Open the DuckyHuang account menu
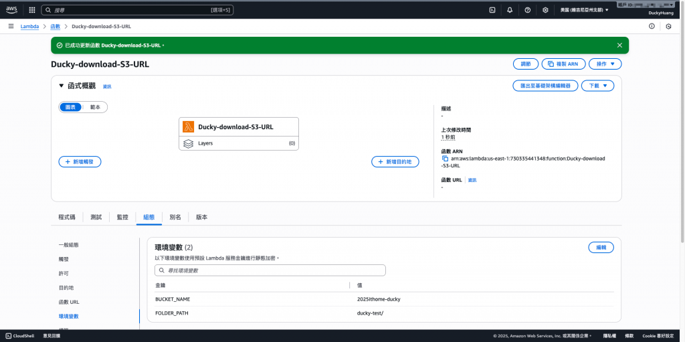This screenshot has width=685, height=342. click(661, 13)
